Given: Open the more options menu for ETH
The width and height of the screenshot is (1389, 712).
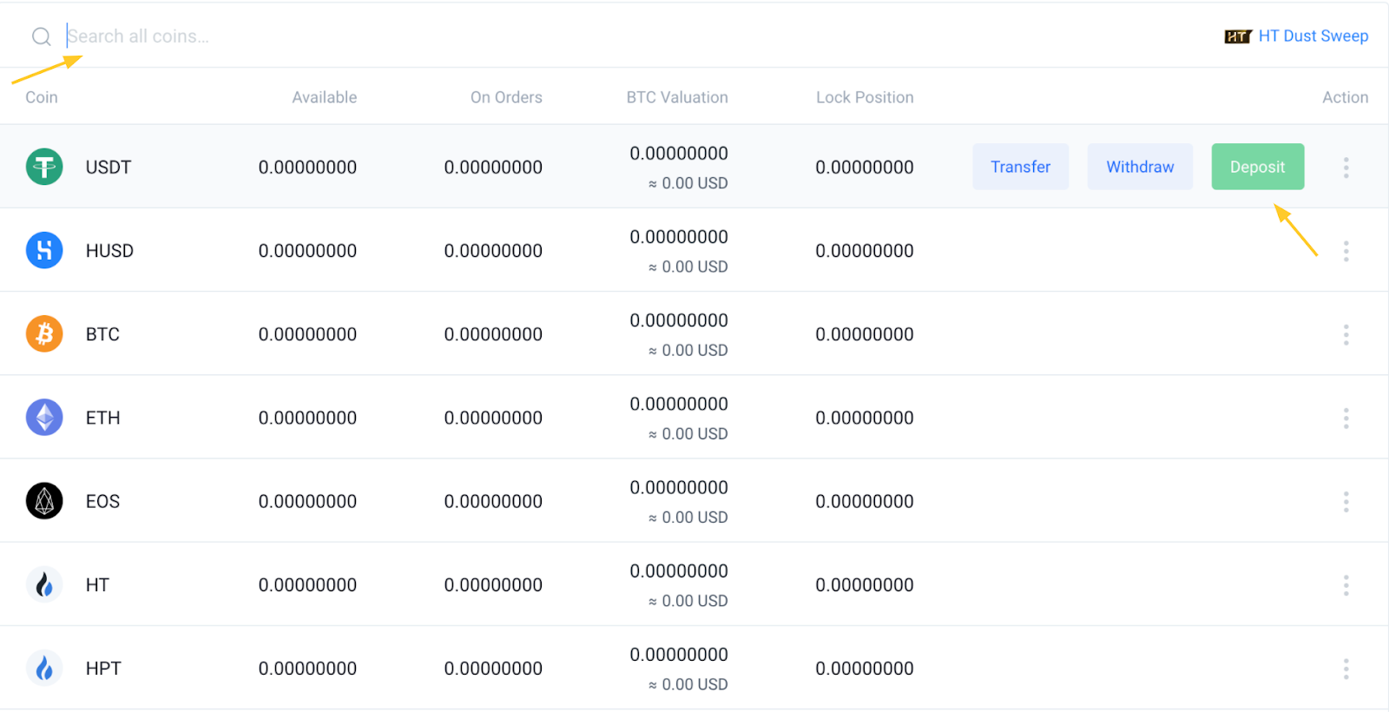Looking at the screenshot, I should coord(1346,418).
